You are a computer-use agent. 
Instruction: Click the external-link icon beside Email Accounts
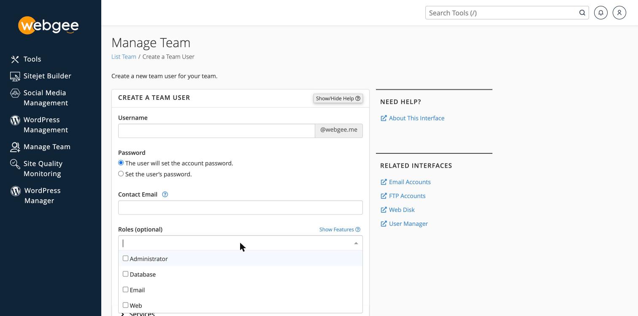click(384, 182)
